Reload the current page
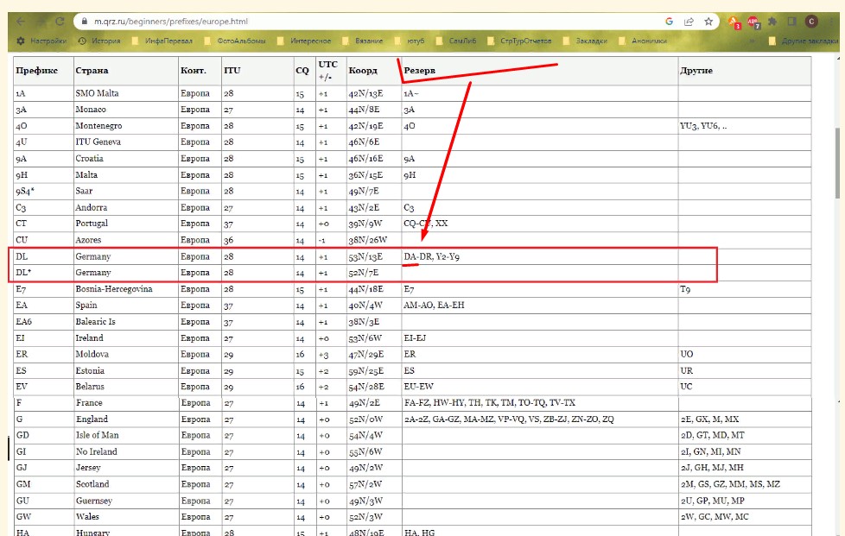 (x=60, y=22)
